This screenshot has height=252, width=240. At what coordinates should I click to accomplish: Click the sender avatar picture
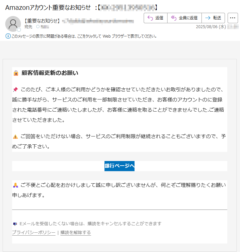13,24
